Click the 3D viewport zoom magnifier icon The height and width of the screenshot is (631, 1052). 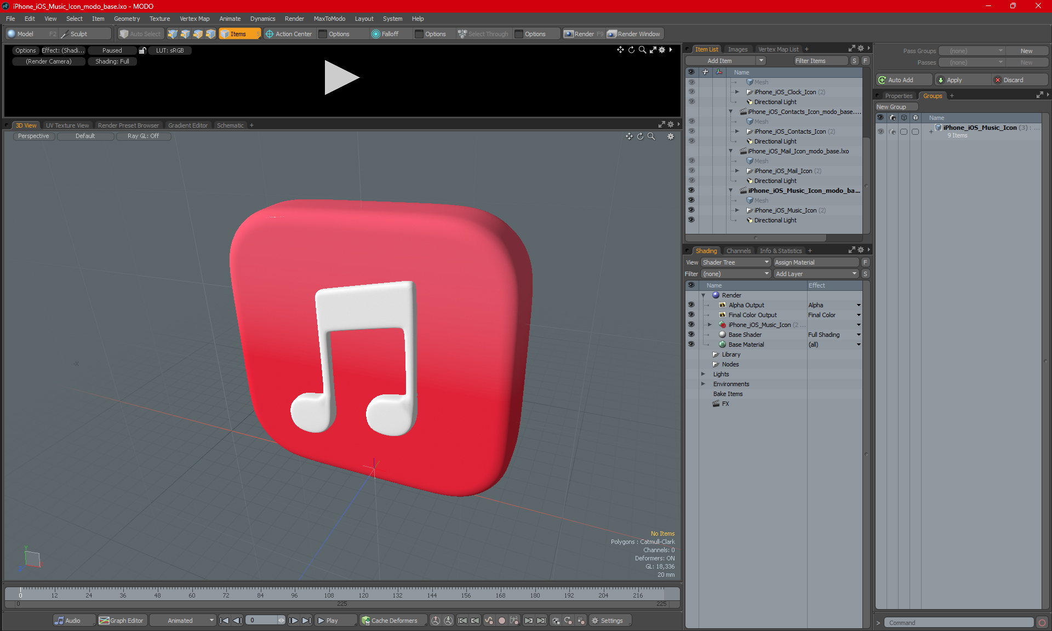pos(651,136)
